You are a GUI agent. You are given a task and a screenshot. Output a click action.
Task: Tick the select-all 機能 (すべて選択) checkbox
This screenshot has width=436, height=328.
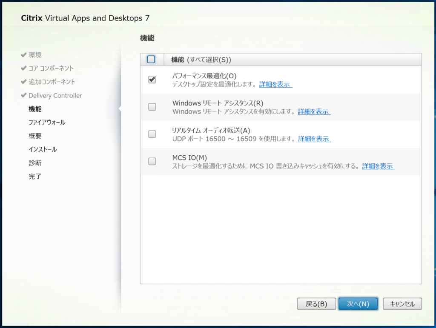(x=151, y=60)
